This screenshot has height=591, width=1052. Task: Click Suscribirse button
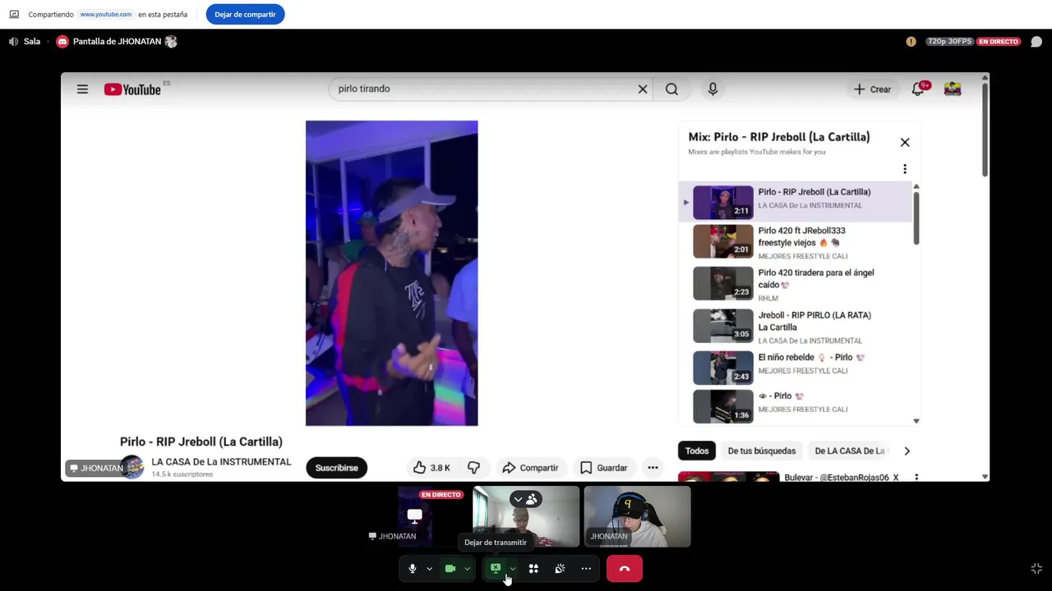click(336, 468)
